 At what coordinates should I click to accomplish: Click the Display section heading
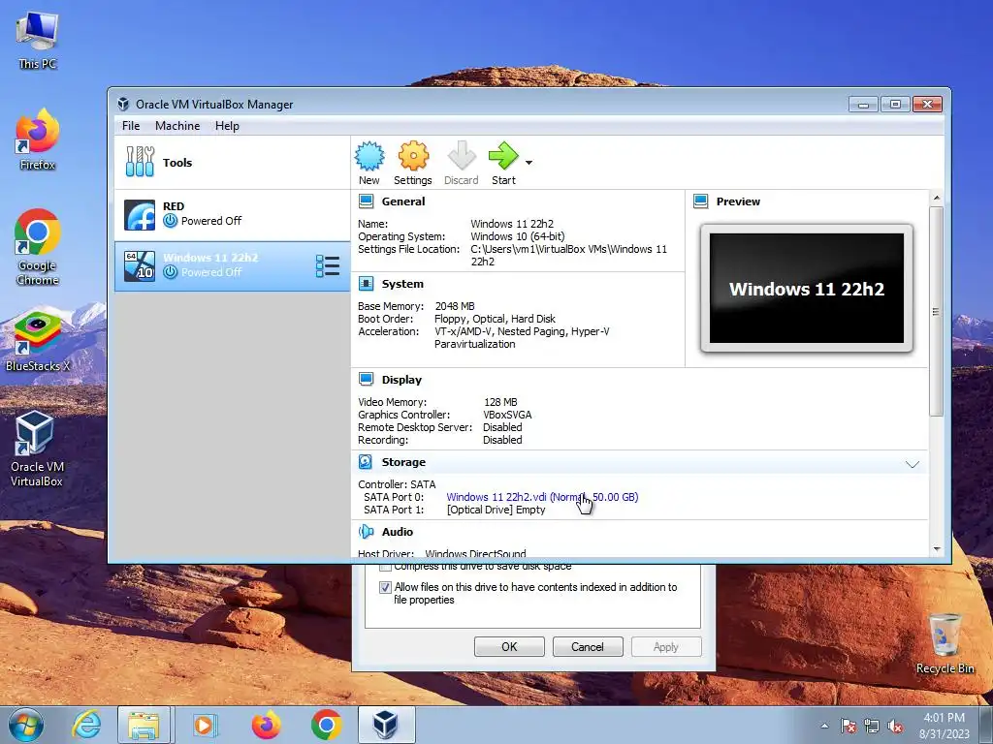pyautogui.click(x=401, y=380)
